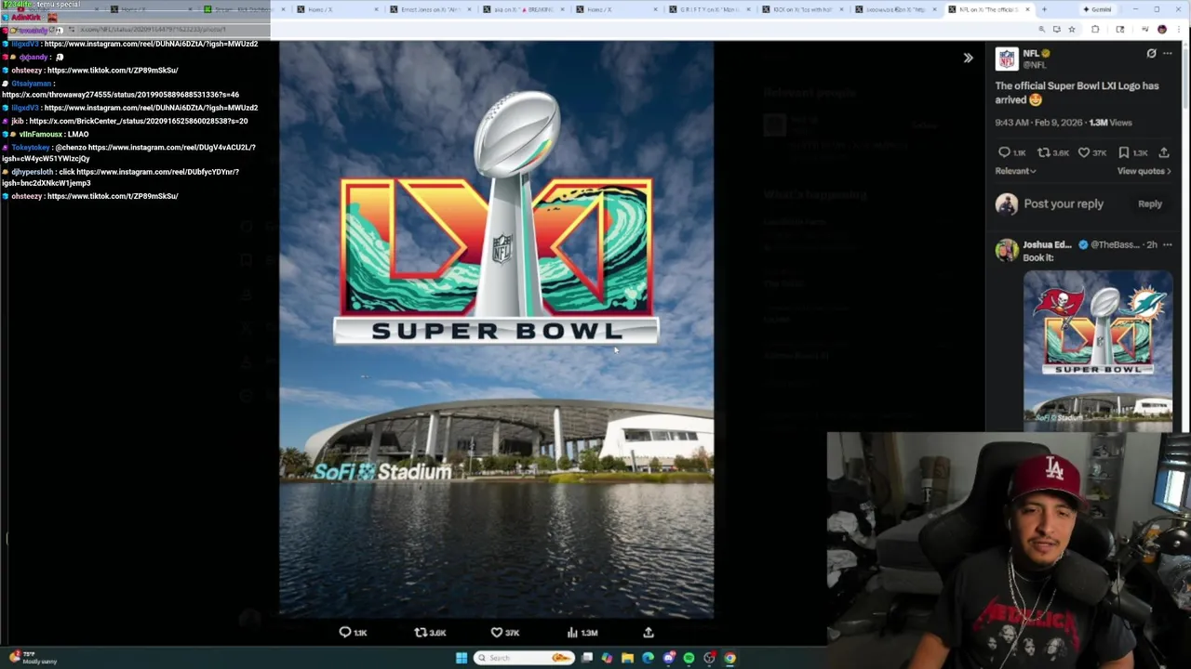The height and width of the screenshot is (669, 1191).
Task: Click the reply icon below the photo
Action: (x=345, y=632)
